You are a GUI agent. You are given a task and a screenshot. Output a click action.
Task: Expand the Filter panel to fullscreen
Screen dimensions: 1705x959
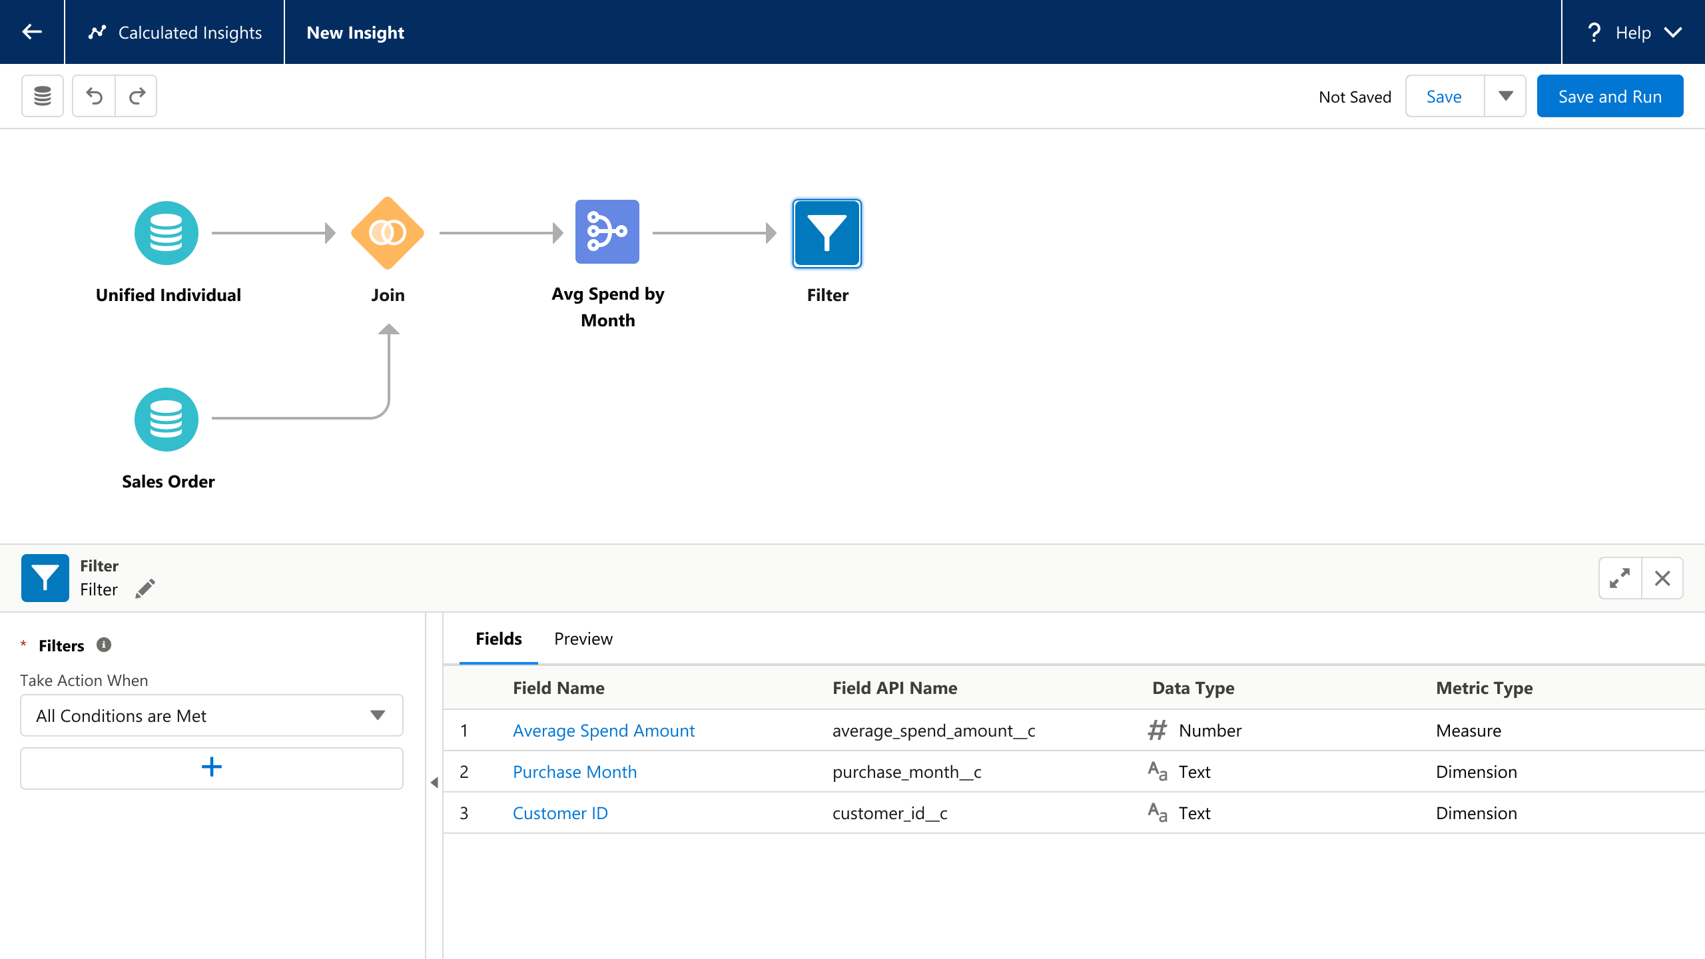[1620, 577]
